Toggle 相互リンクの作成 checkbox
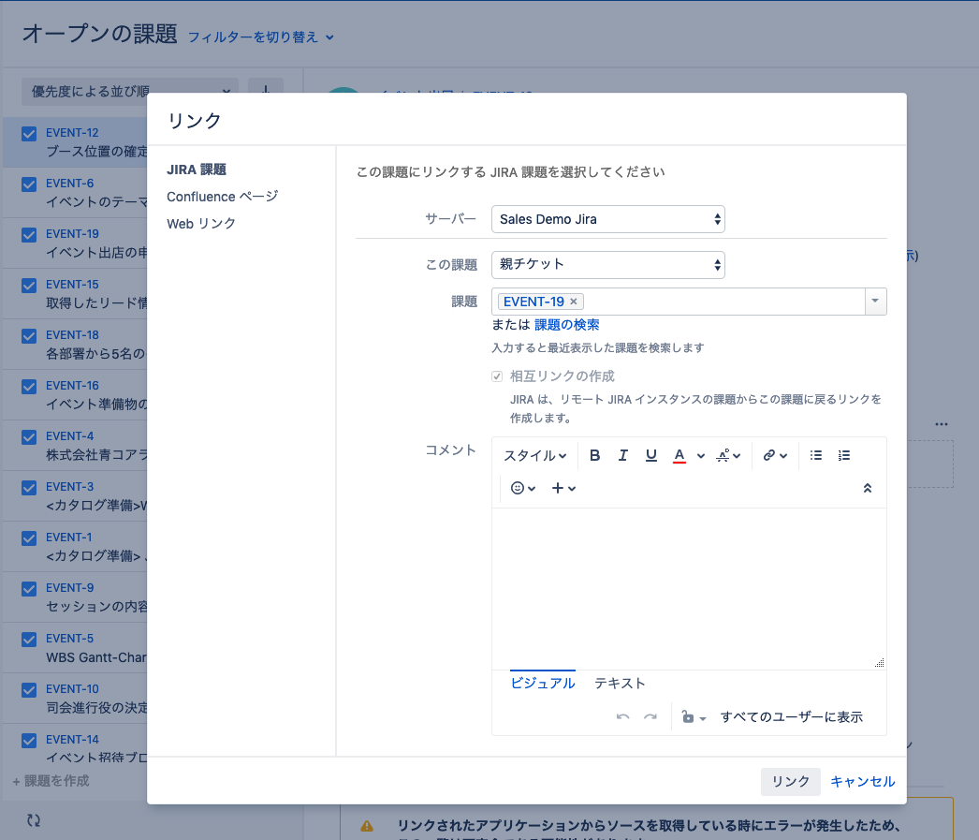The width and height of the screenshot is (979, 840). pyautogui.click(x=497, y=376)
